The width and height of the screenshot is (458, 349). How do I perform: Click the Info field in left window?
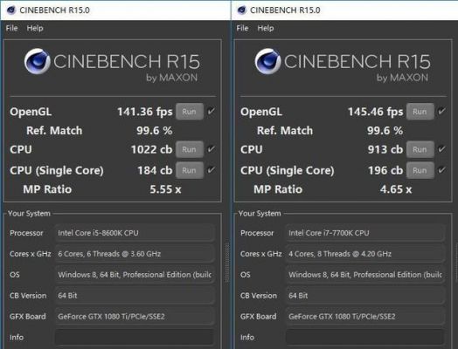[135, 338]
